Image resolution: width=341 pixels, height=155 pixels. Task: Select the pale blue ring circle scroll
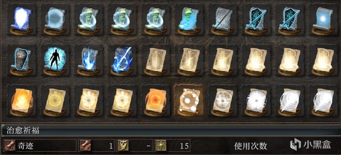54,19
